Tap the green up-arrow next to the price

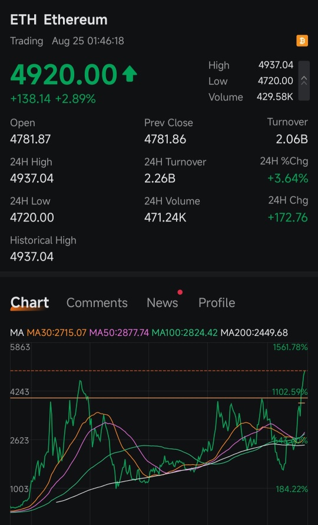(130, 74)
